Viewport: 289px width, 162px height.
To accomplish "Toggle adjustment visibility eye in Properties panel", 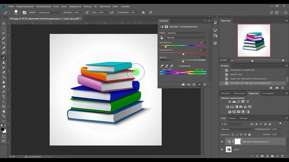I will coord(200,85).
